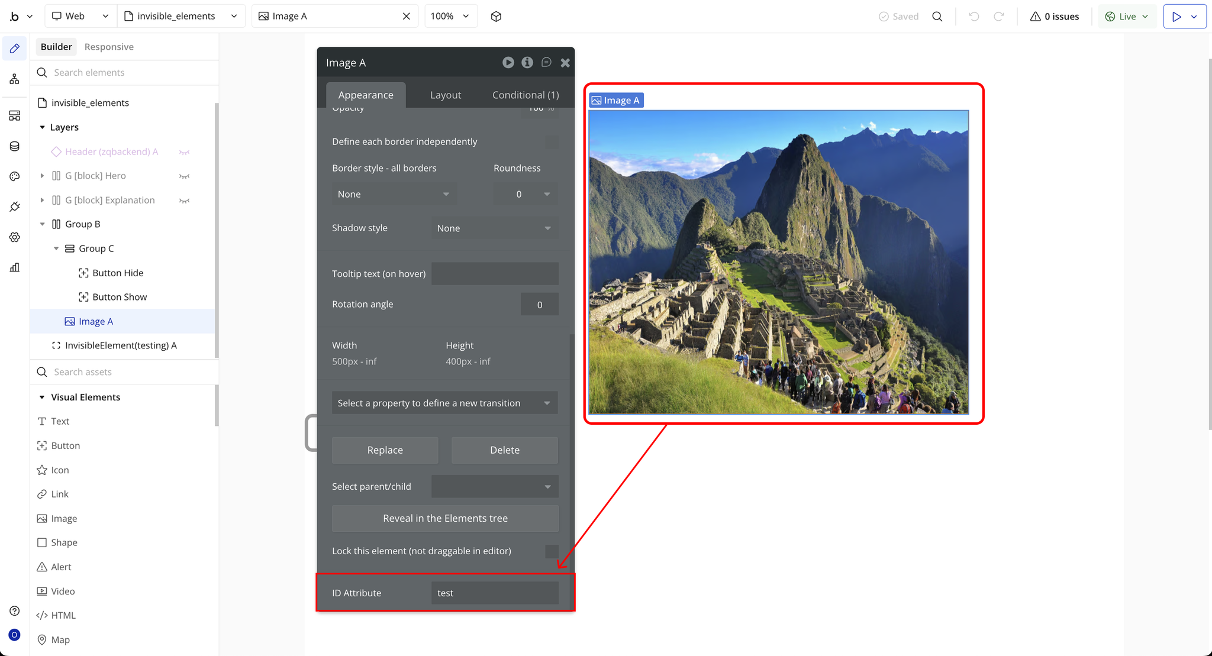Switch to the Layout tab
The width and height of the screenshot is (1212, 656).
tap(445, 95)
